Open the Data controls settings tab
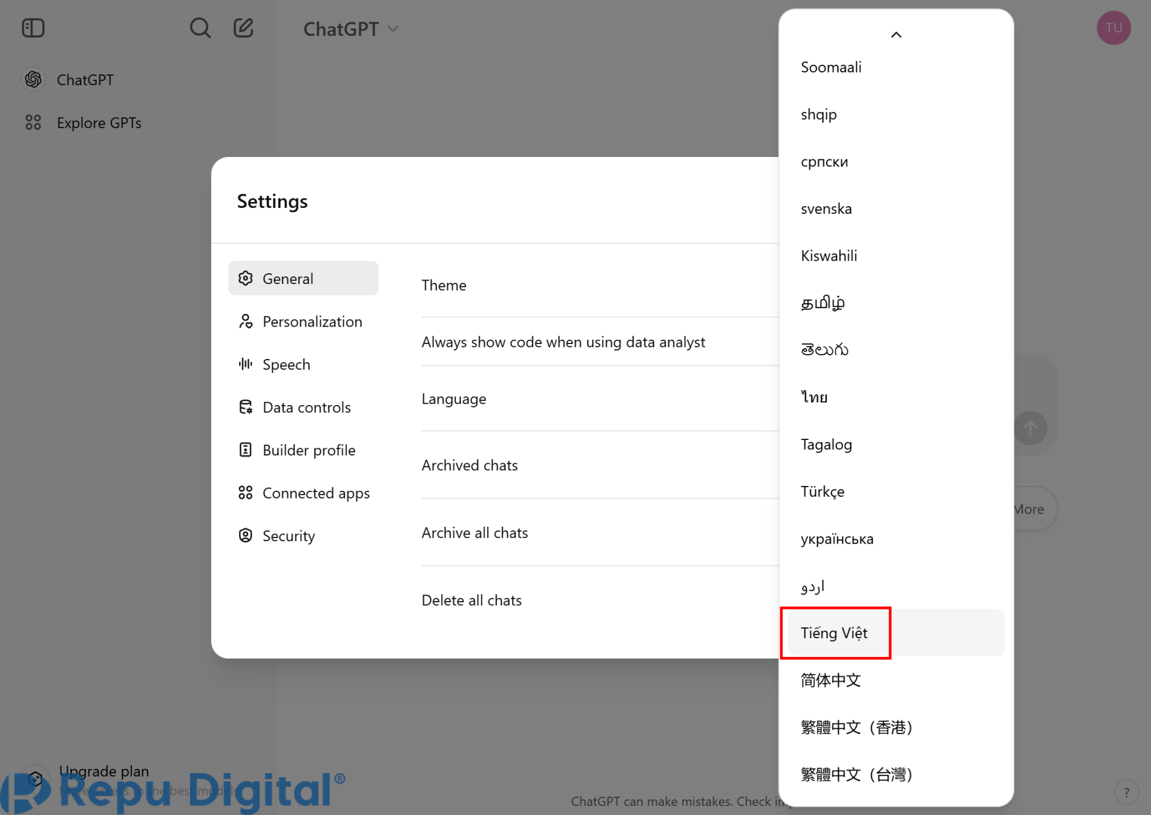 [x=303, y=407]
